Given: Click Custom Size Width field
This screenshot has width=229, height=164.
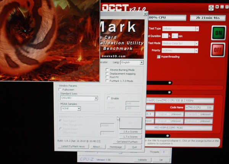Looking at the screenshot, I should [x=132, y=103].
